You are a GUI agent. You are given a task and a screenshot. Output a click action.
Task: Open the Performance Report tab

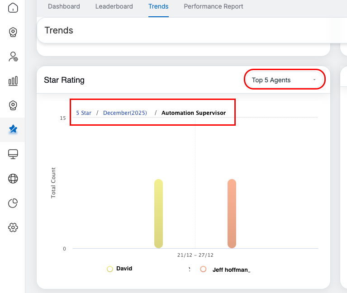click(214, 6)
